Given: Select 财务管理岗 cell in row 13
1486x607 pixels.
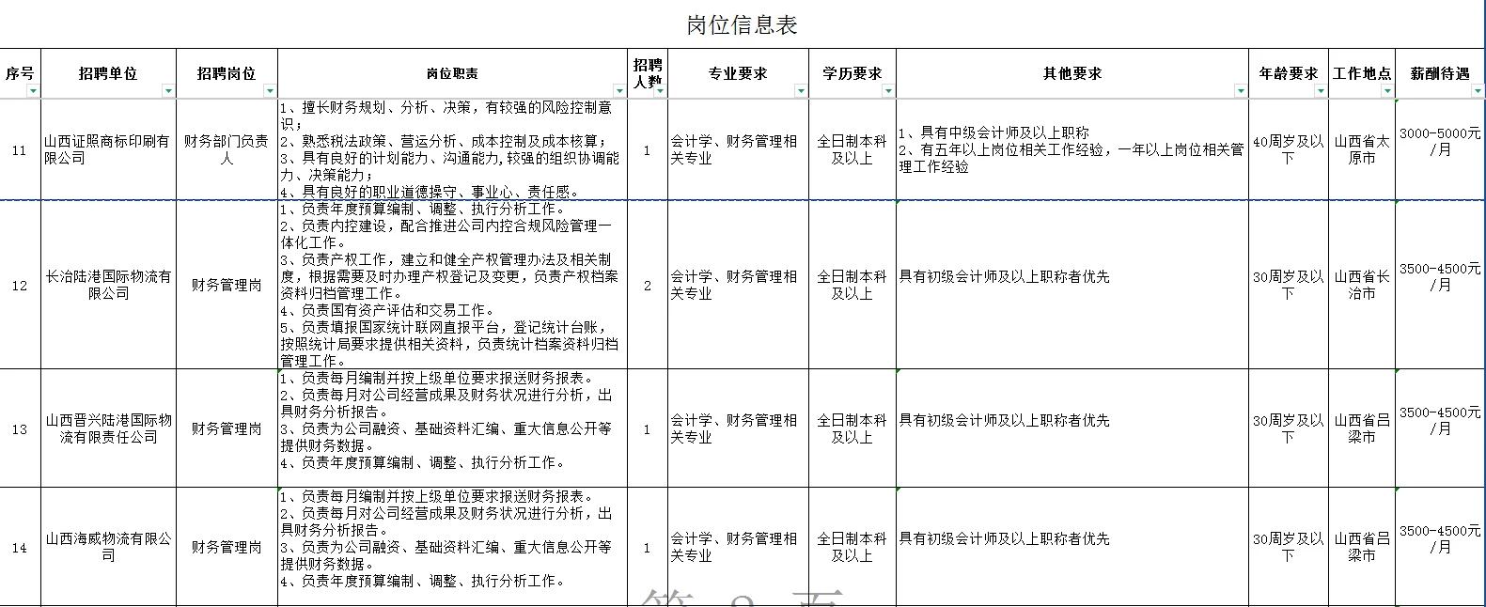Looking at the screenshot, I should [227, 428].
